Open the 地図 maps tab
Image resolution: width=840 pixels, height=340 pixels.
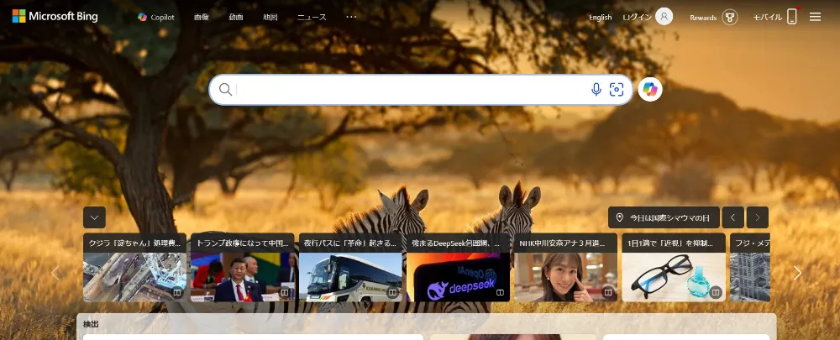click(270, 17)
